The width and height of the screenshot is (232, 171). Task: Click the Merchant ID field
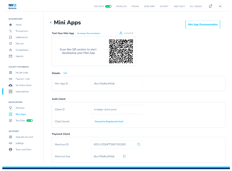(117, 144)
